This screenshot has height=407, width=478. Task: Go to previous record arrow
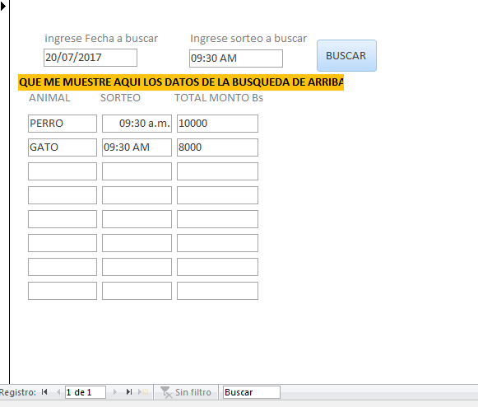point(58,392)
